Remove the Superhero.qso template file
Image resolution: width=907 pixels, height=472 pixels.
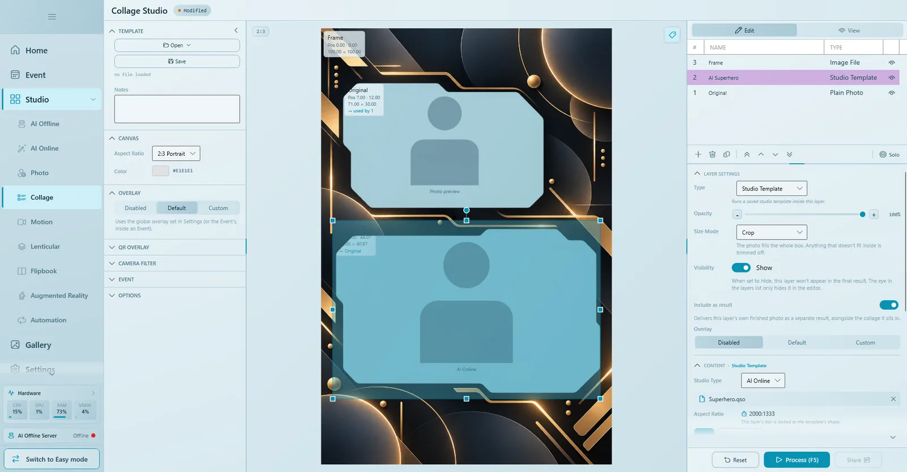893,399
